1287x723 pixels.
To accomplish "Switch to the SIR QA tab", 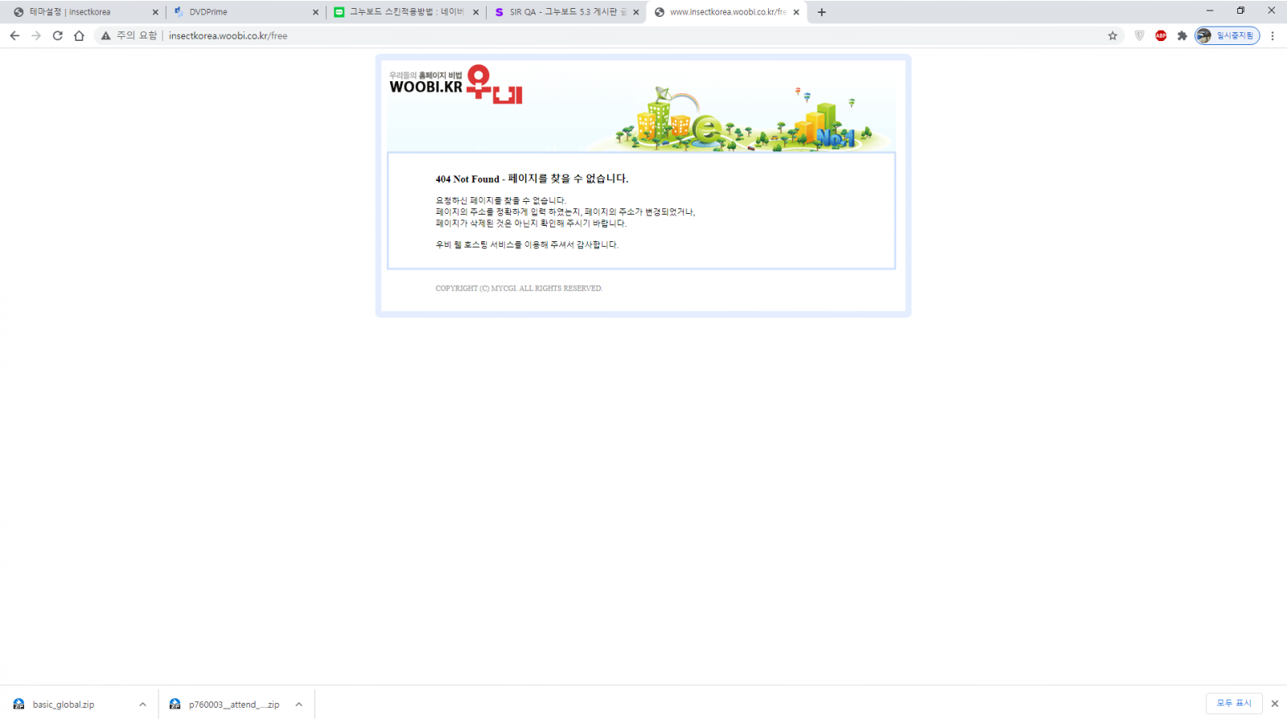I will (x=566, y=12).
